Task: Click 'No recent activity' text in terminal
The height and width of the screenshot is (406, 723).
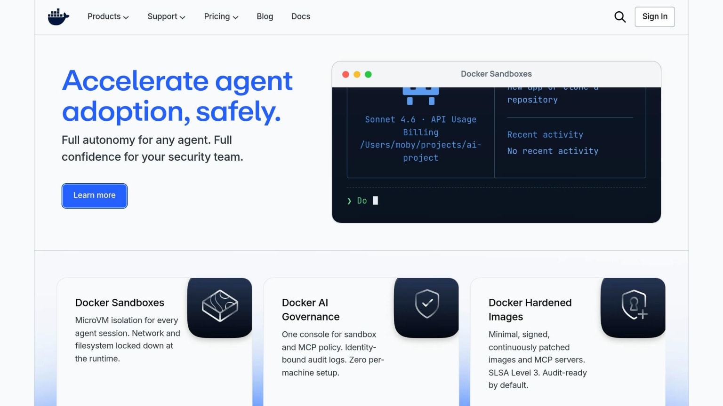Action: pos(553,151)
